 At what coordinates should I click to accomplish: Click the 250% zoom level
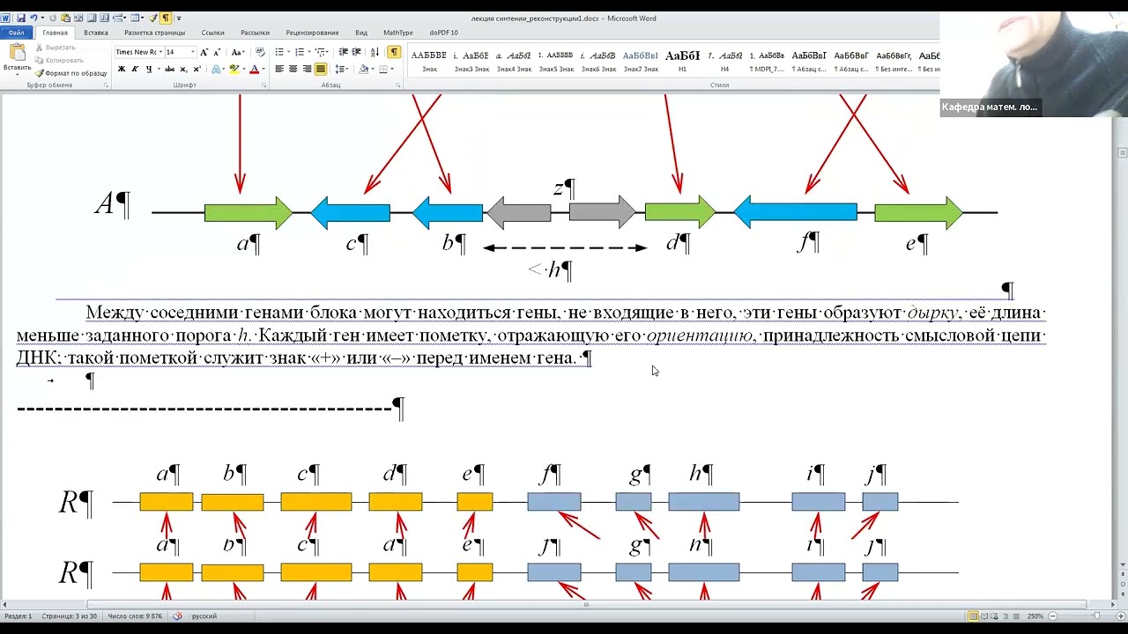coord(1035,616)
